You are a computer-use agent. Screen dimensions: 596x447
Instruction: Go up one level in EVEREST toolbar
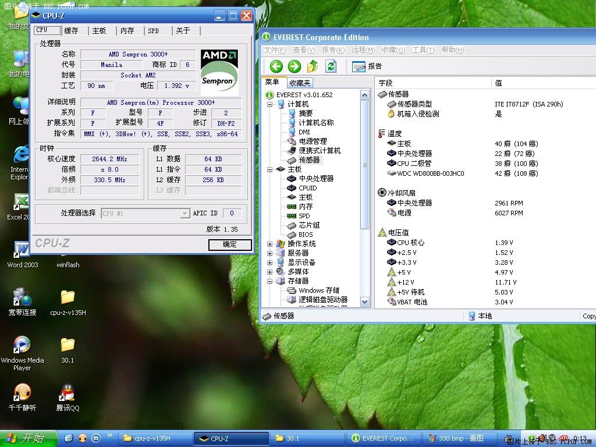pos(313,66)
